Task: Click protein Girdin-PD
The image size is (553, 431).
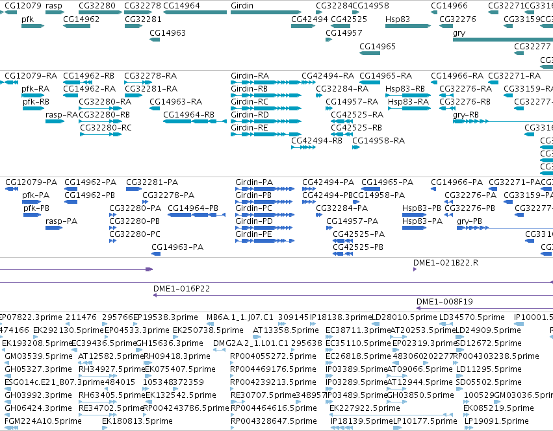Action: pos(254,221)
